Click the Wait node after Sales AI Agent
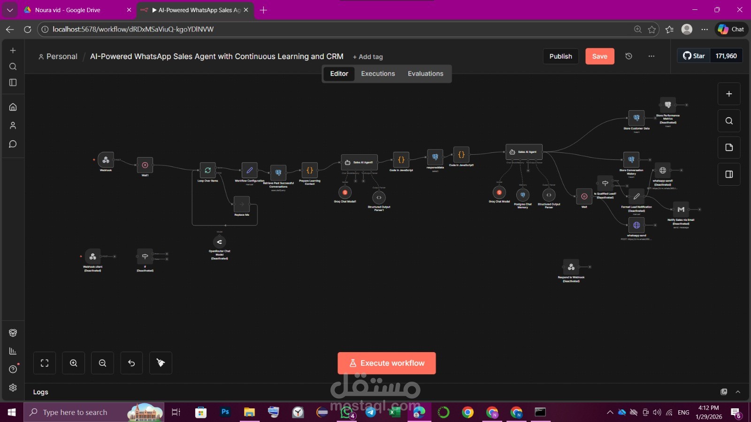 tap(584, 196)
